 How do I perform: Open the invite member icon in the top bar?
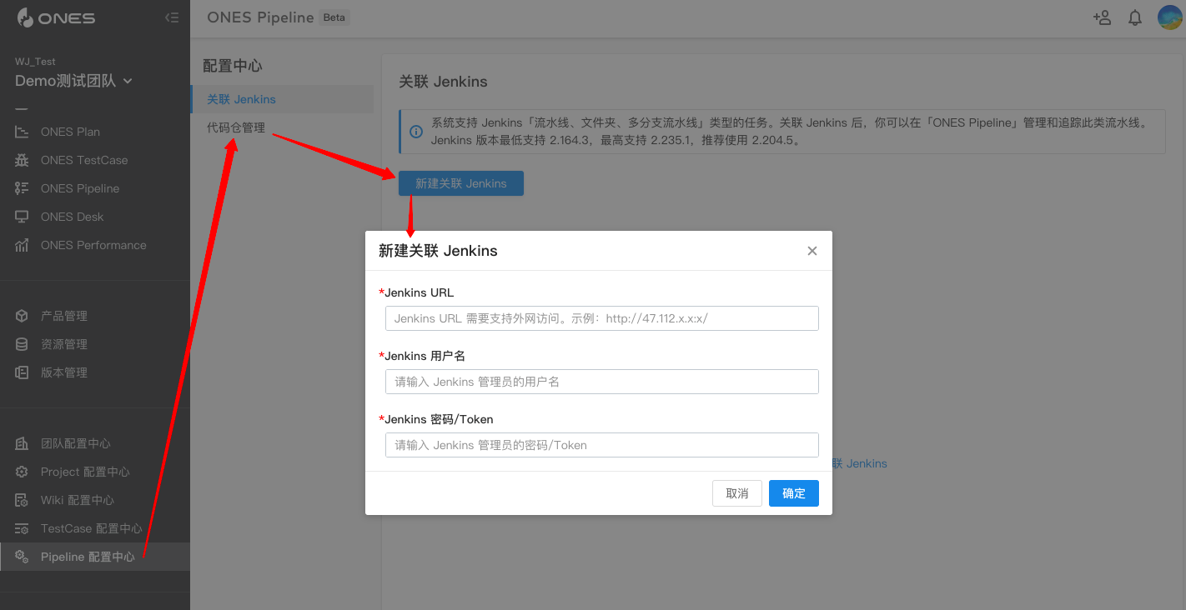click(x=1102, y=17)
